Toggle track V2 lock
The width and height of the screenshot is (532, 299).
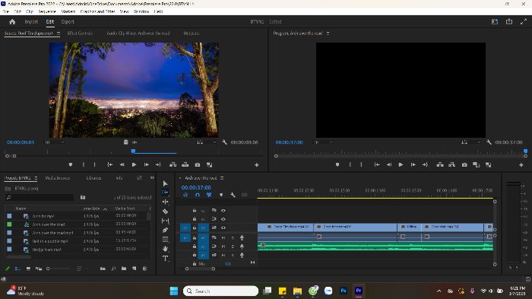coord(195,219)
